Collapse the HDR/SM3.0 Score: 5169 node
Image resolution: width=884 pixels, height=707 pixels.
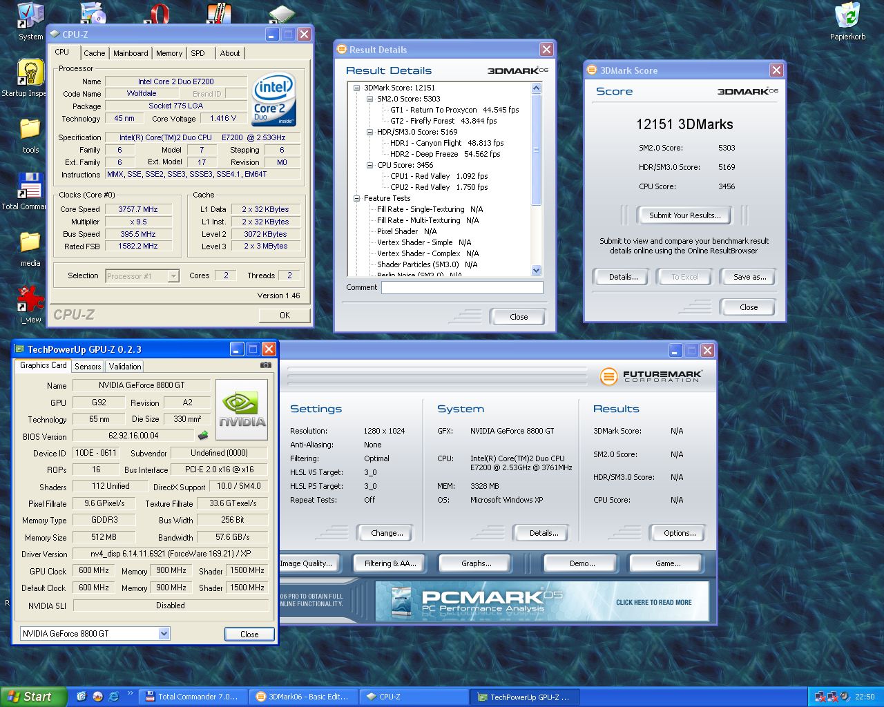(x=370, y=132)
